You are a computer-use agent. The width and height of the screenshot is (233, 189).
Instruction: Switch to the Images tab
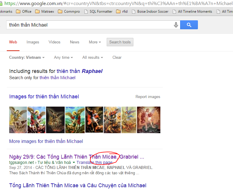[x=33, y=42]
